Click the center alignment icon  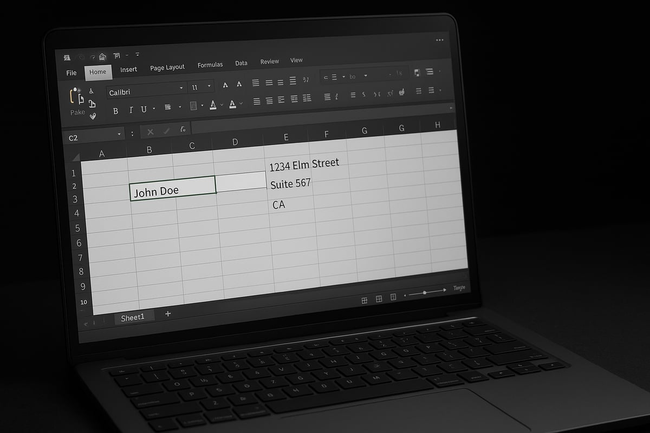pos(268,101)
